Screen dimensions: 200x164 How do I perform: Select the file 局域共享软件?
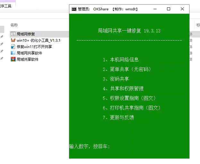[28, 59]
